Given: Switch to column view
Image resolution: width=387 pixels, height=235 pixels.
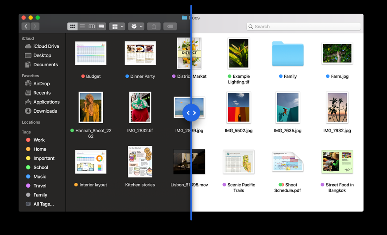Looking at the screenshot, I should tap(92, 27).
